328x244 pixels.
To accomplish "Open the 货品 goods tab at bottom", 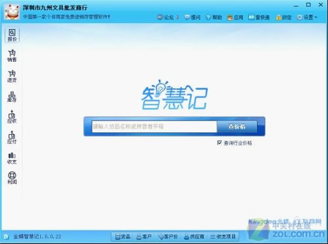I will point(123,237).
